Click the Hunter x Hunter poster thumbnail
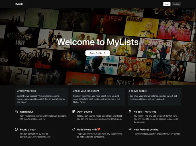The image size is (196, 146). point(155,48)
